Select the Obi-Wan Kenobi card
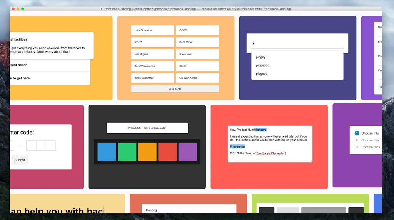Screen dimensions: 394x220 (197, 78)
